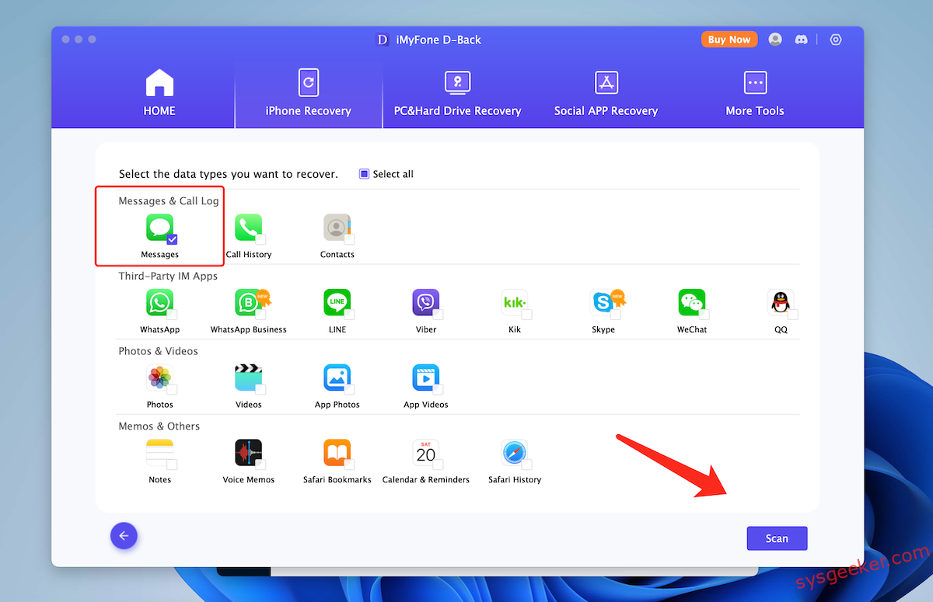Enable the WhatsApp checkbox
The width and height of the screenshot is (933, 602).
(x=172, y=315)
